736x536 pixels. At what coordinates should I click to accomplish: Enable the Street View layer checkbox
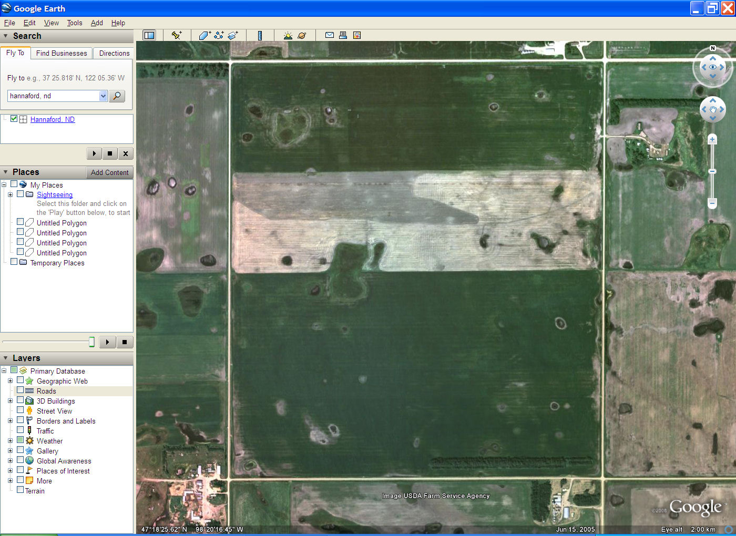click(x=21, y=410)
